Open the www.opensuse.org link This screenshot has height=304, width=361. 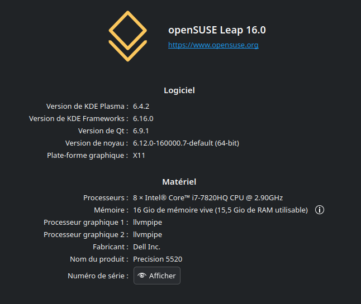pyautogui.click(x=213, y=45)
